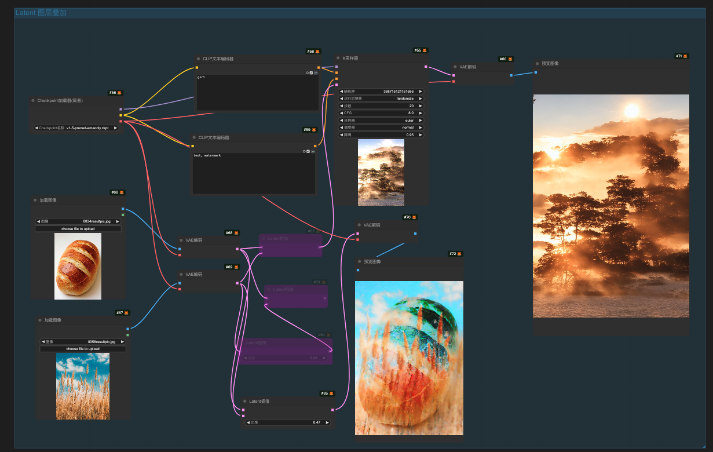Collapse the K采样器 node via its title dot
This screenshot has width=713, height=452.
339,58
